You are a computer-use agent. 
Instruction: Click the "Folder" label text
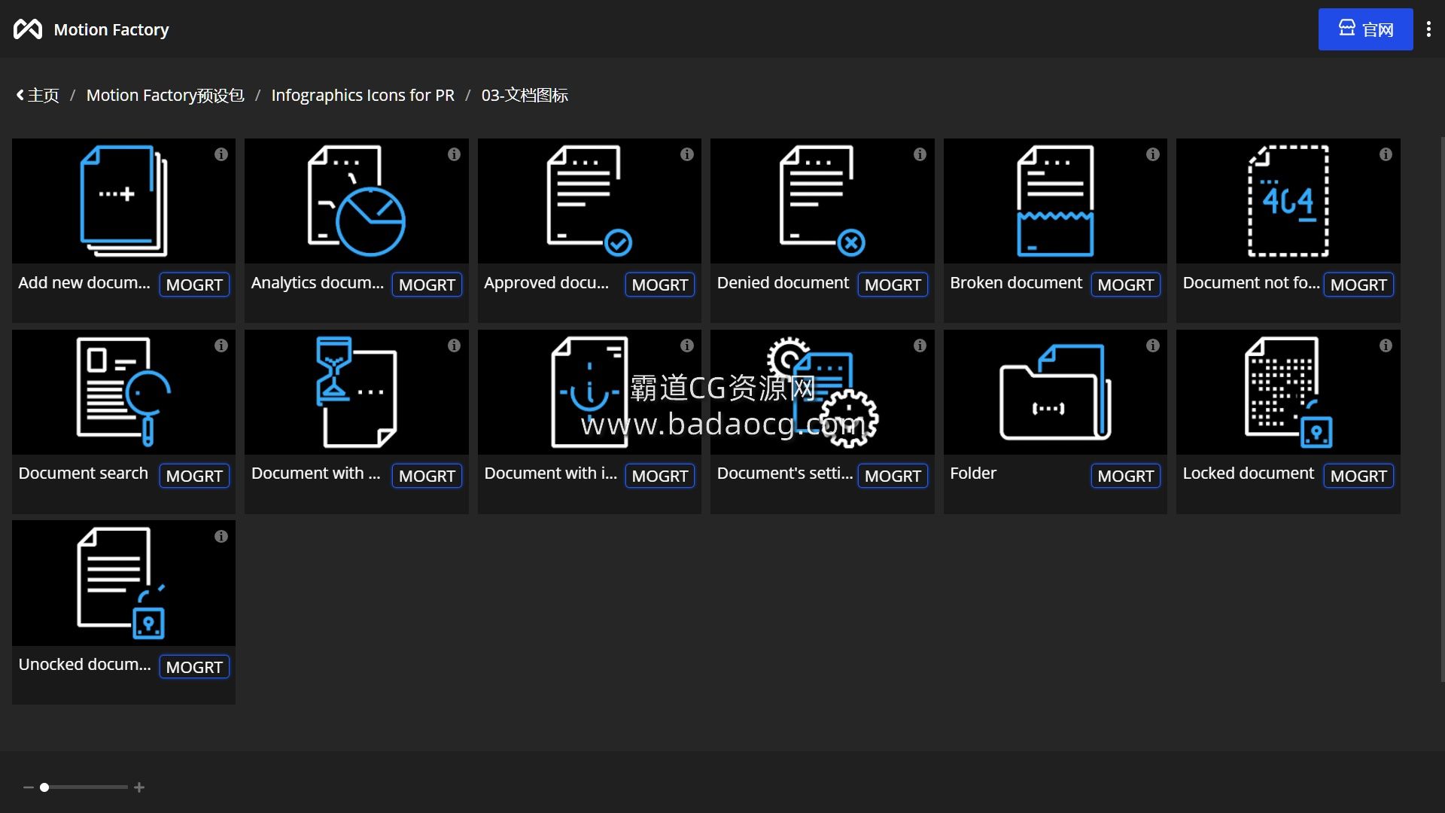pos(973,473)
